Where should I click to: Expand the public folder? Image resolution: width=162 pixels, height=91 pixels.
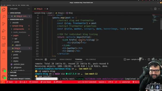coord(20,58)
